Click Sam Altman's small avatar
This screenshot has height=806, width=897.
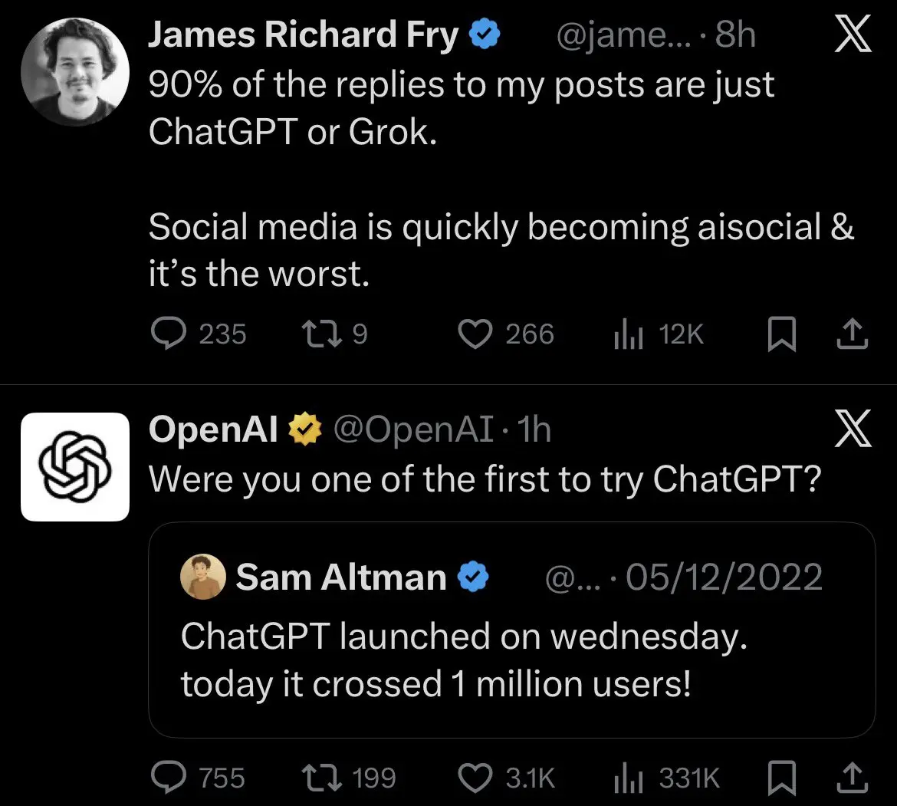click(x=203, y=577)
